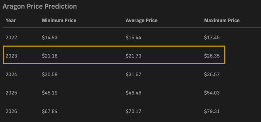Select the 2026 year row label

pyautogui.click(x=11, y=111)
